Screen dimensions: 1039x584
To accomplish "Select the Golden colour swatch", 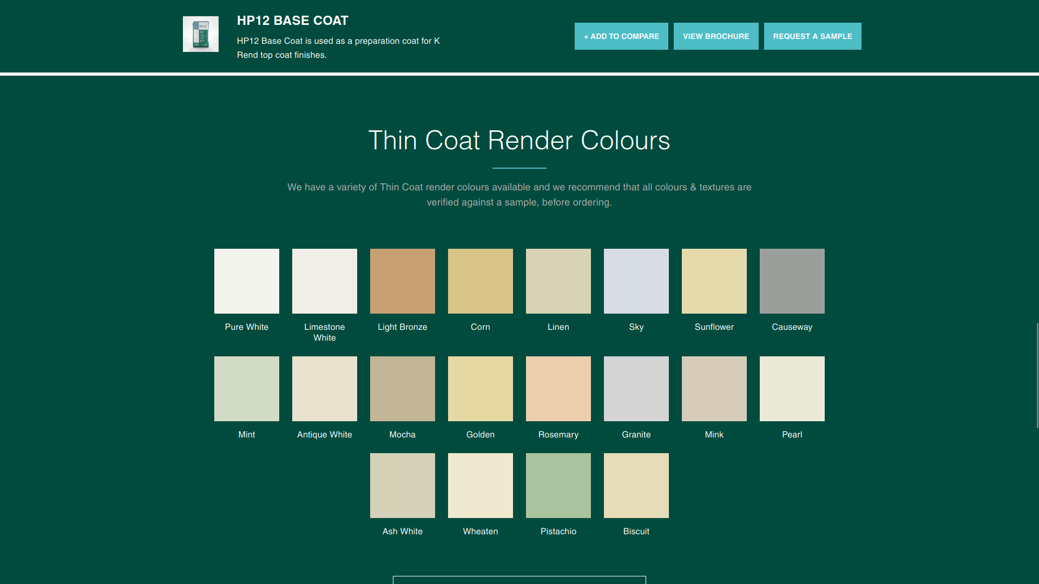I will pos(481,389).
